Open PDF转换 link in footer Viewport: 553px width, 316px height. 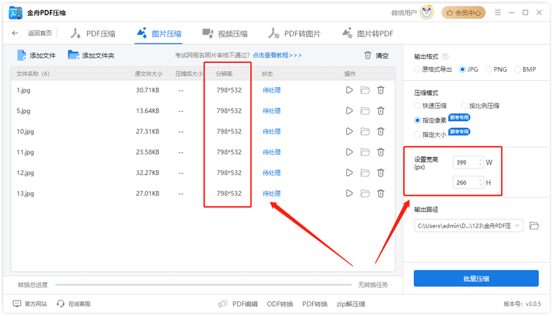point(315,304)
